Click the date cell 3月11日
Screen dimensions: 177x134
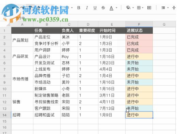(x=112, y=95)
